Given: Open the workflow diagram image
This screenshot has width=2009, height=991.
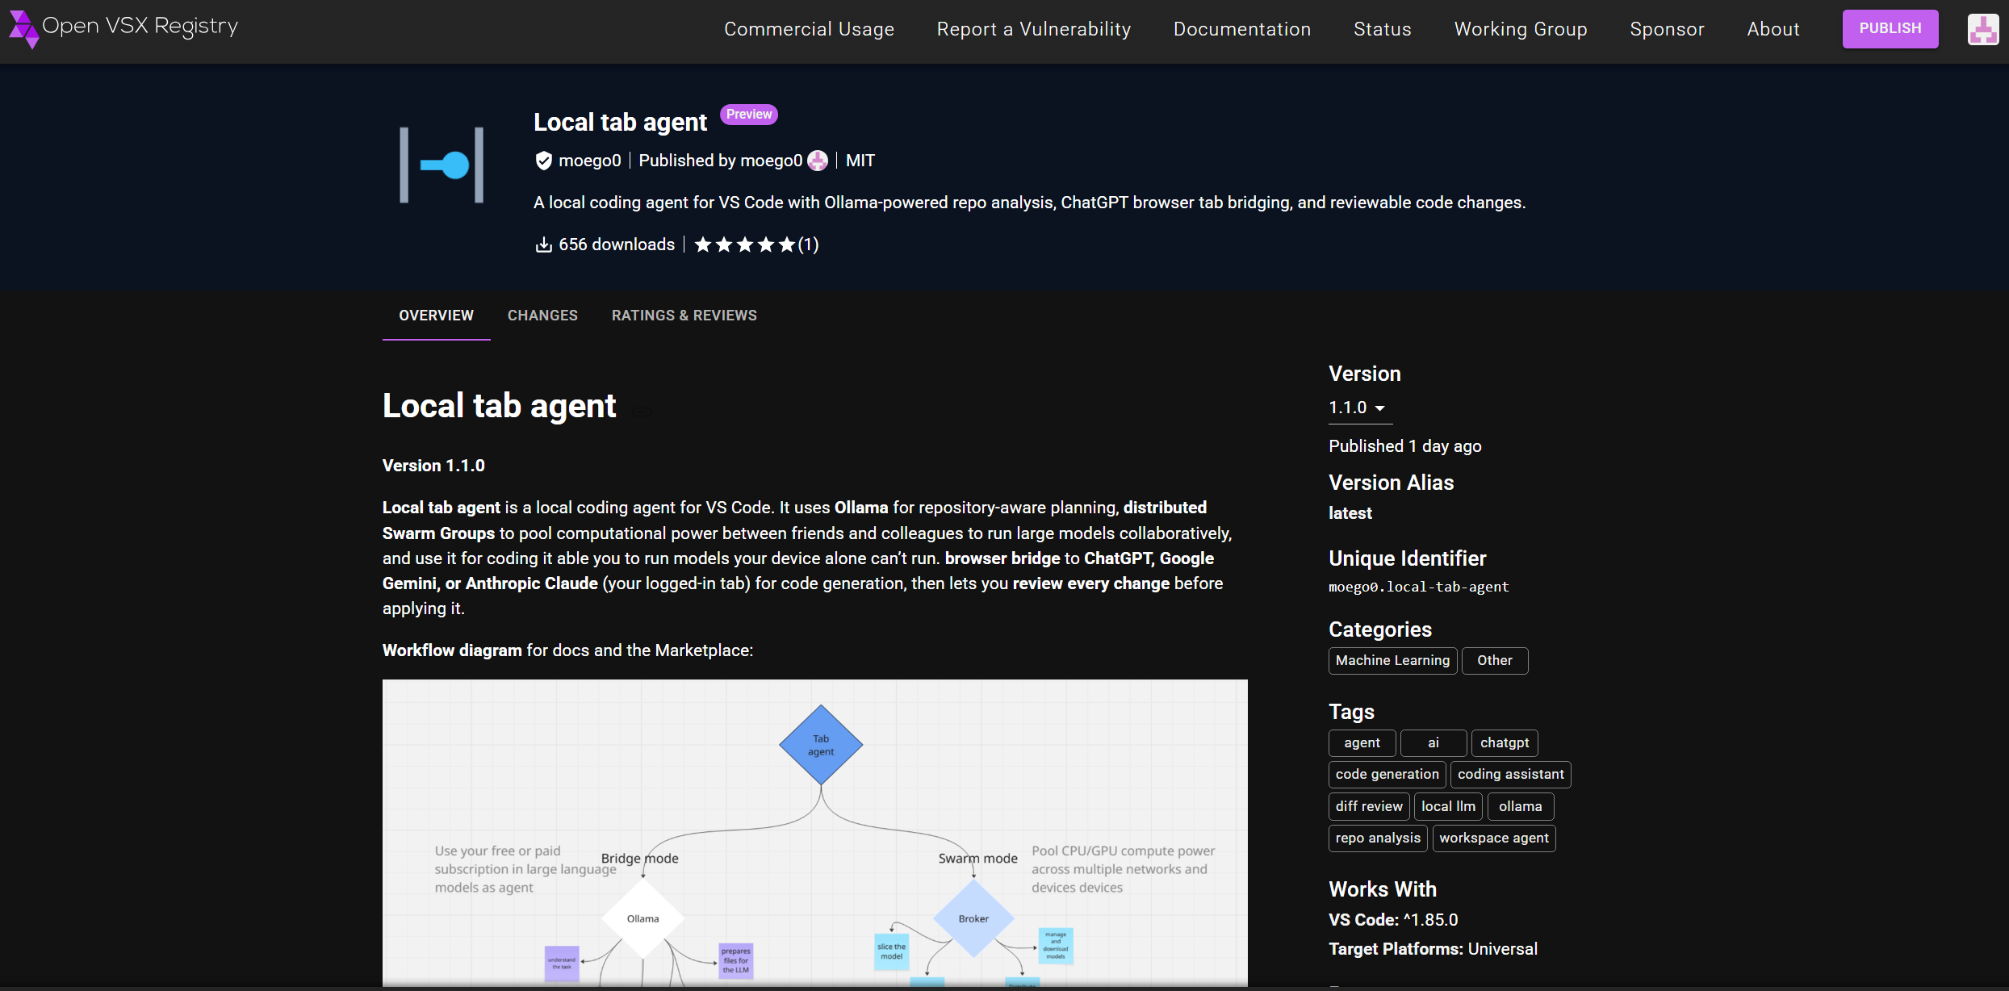Looking at the screenshot, I should [814, 833].
